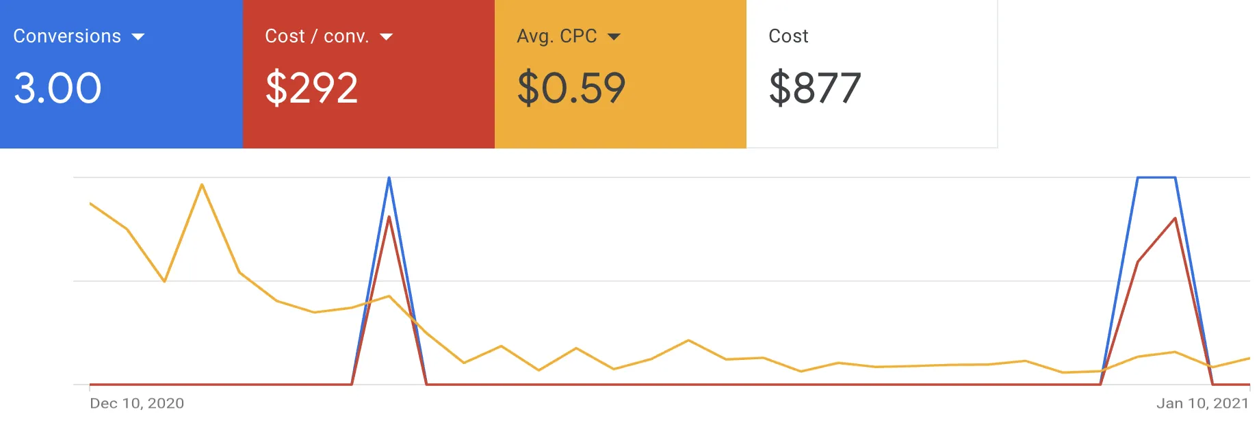Click the Conversions label on blue card
This screenshot has height=427, width=1259.
(x=67, y=36)
